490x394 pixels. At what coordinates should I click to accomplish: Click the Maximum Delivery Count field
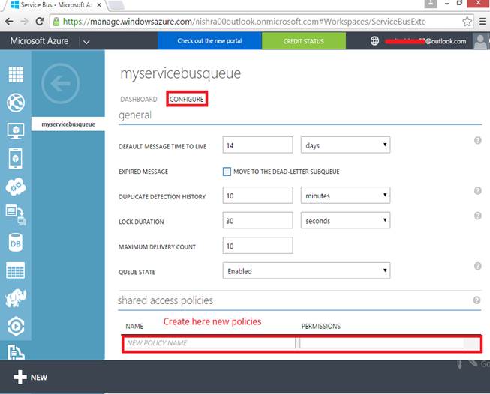tap(258, 246)
